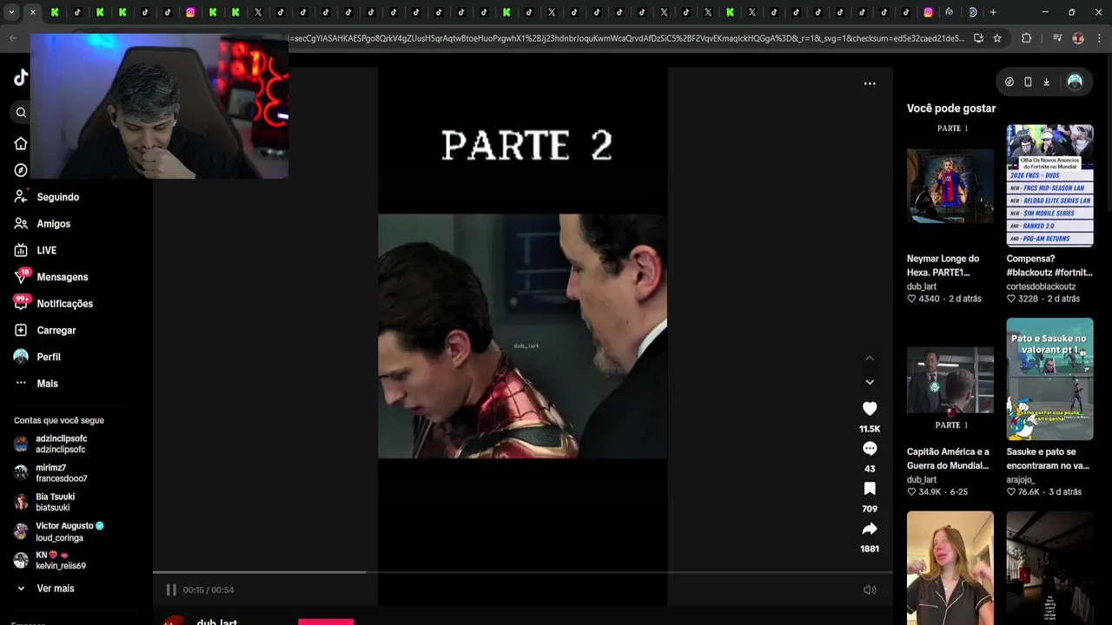Viewport: 1112px width, 625px height.
Task: Open author cortesdoblackoutz
Action: click(1041, 286)
